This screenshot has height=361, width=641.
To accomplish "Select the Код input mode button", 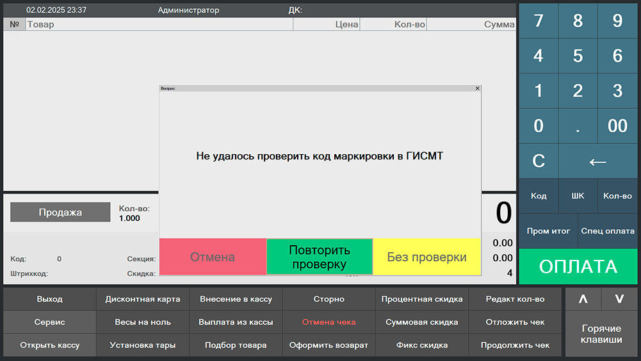I will [x=539, y=196].
